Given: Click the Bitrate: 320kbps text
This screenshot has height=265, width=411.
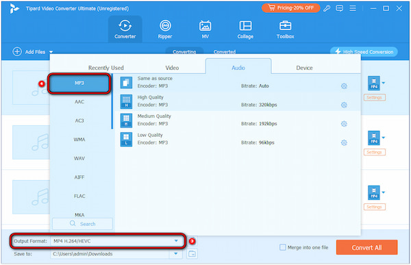Looking at the screenshot, I should tap(259, 105).
